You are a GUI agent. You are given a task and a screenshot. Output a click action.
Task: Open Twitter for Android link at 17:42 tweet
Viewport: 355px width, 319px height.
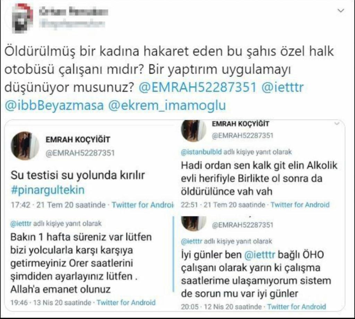click(x=143, y=205)
